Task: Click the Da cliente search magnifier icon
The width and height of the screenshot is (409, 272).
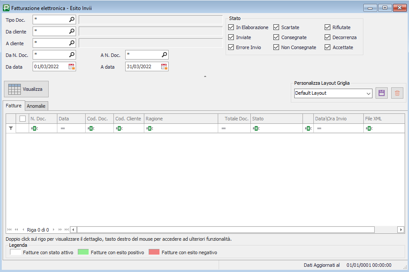Action: [x=72, y=31]
